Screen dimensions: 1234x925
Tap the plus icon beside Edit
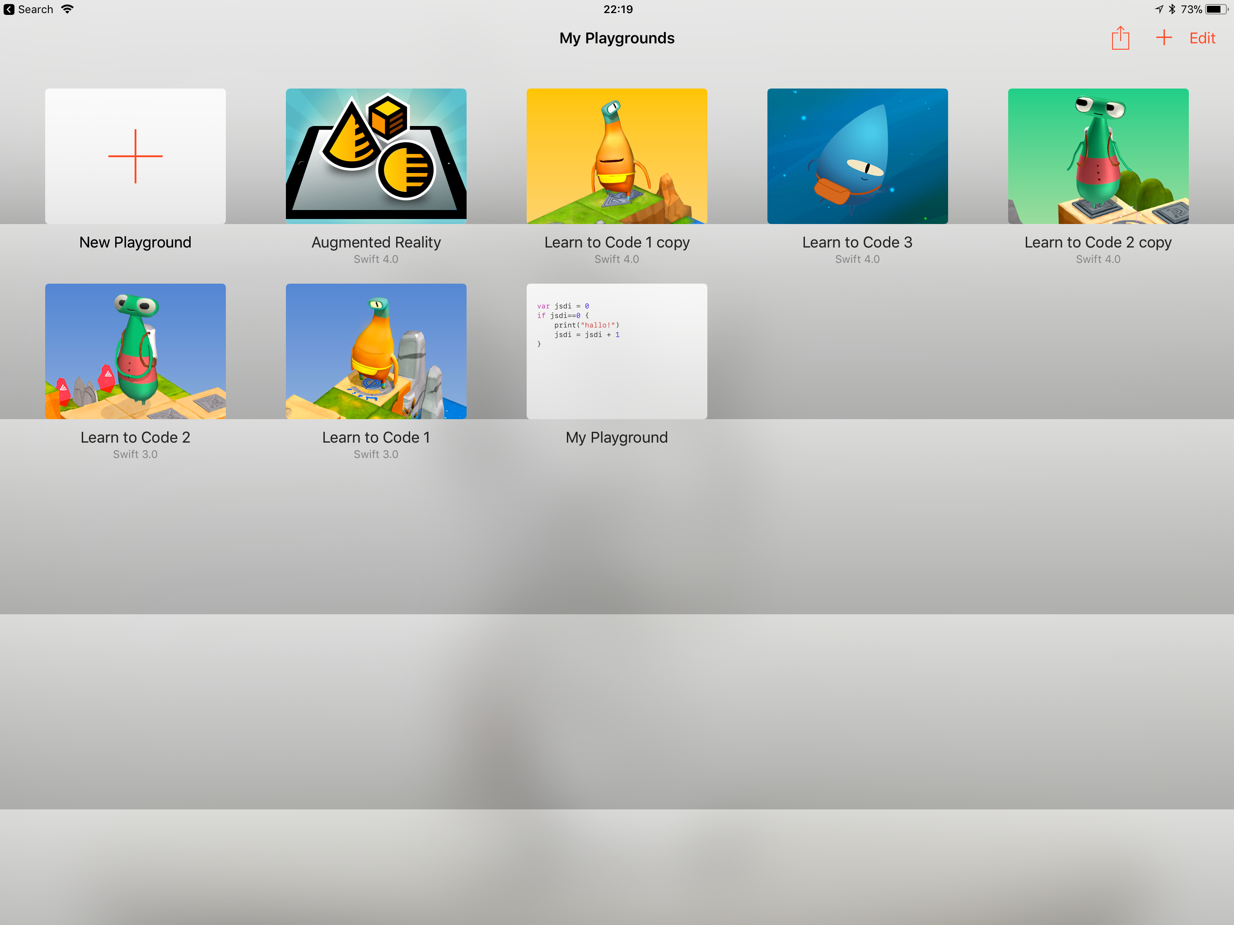click(x=1164, y=38)
